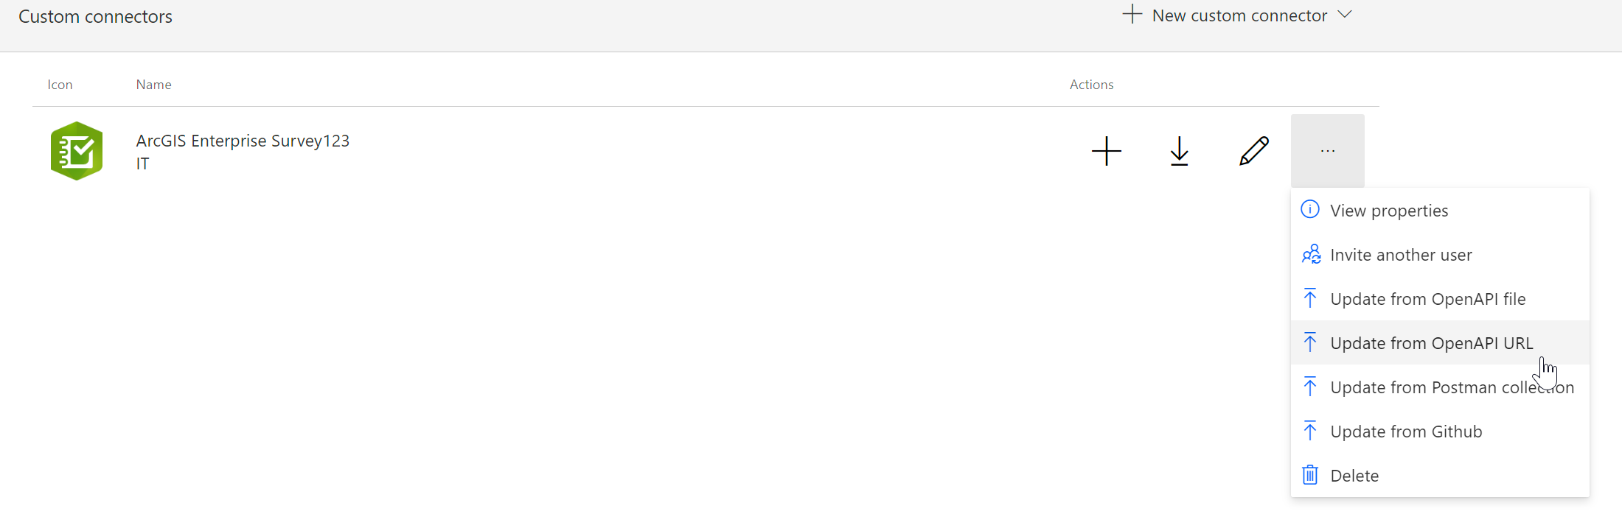Click the Name column header
Image resolution: width=1622 pixels, height=514 pixels.
tap(153, 85)
